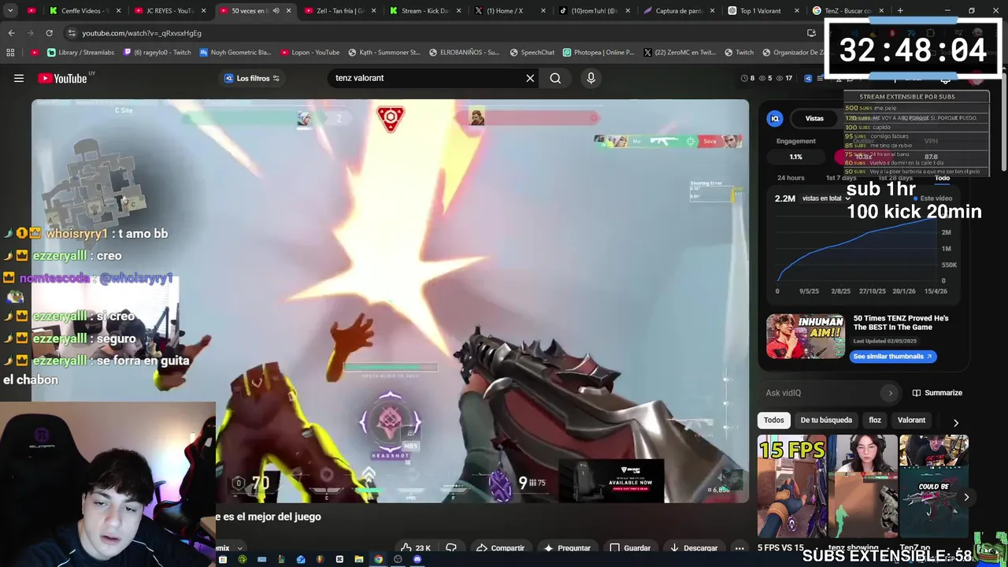Save the video with Guardar
1008x567 pixels.
tap(630, 548)
